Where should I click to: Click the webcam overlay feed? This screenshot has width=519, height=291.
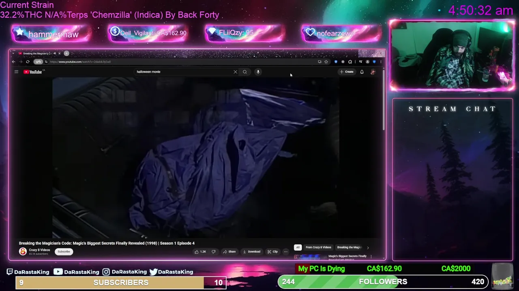[452, 55]
